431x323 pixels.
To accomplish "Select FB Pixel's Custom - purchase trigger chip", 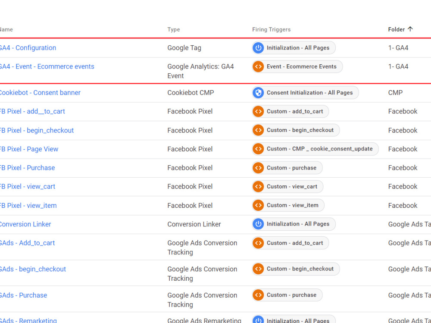I will (x=287, y=168).
